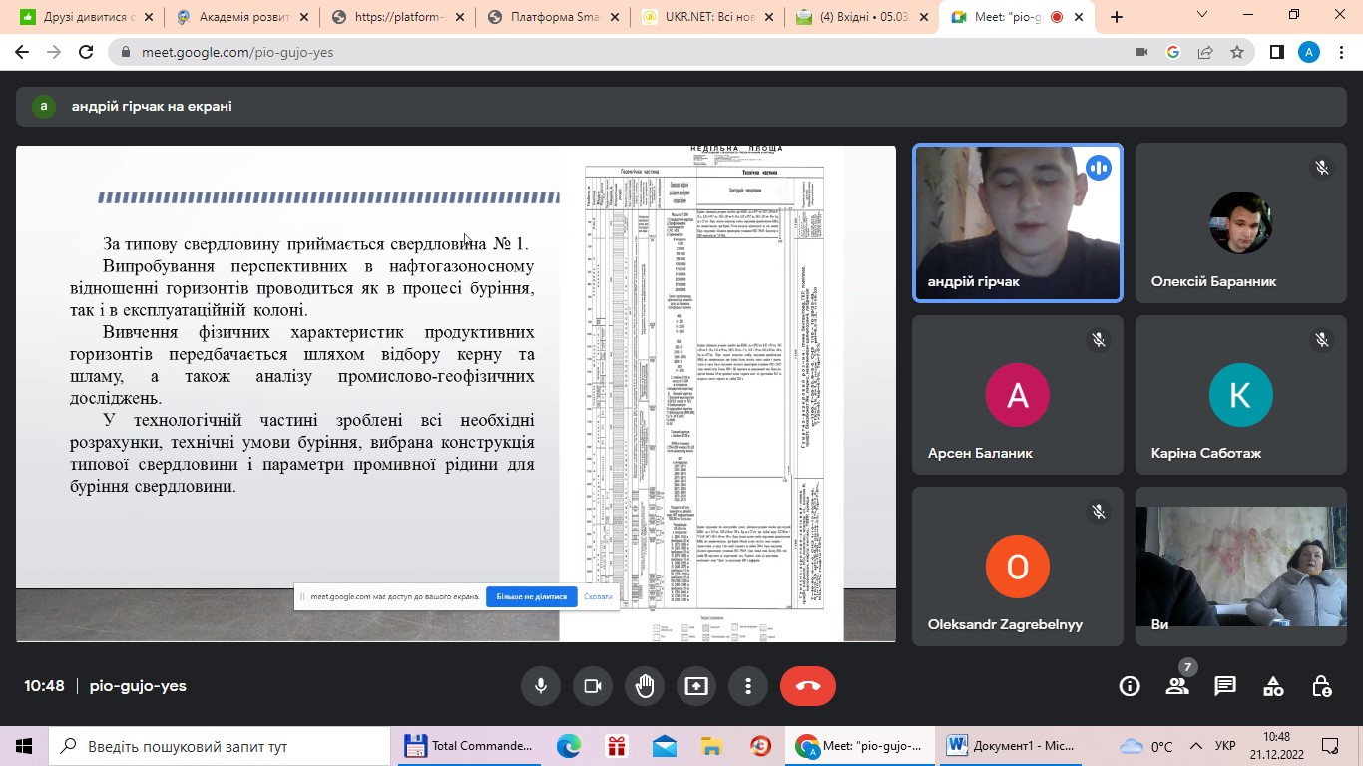This screenshot has width=1363, height=766.
Task: Select Олексій Баранник participant tile
Action: (x=1241, y=223)
